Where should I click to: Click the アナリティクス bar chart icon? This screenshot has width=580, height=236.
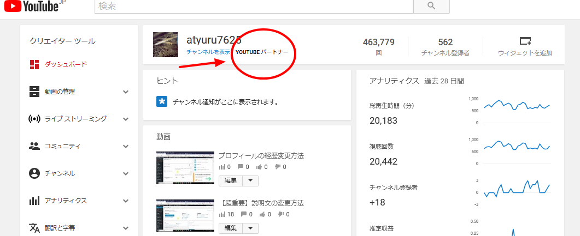pos(34,201)
